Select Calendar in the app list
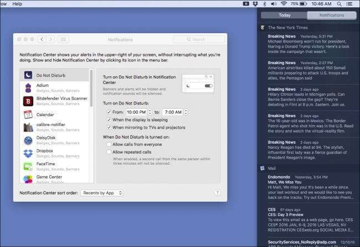Screen dimensions: 360x247 [55, 114]
